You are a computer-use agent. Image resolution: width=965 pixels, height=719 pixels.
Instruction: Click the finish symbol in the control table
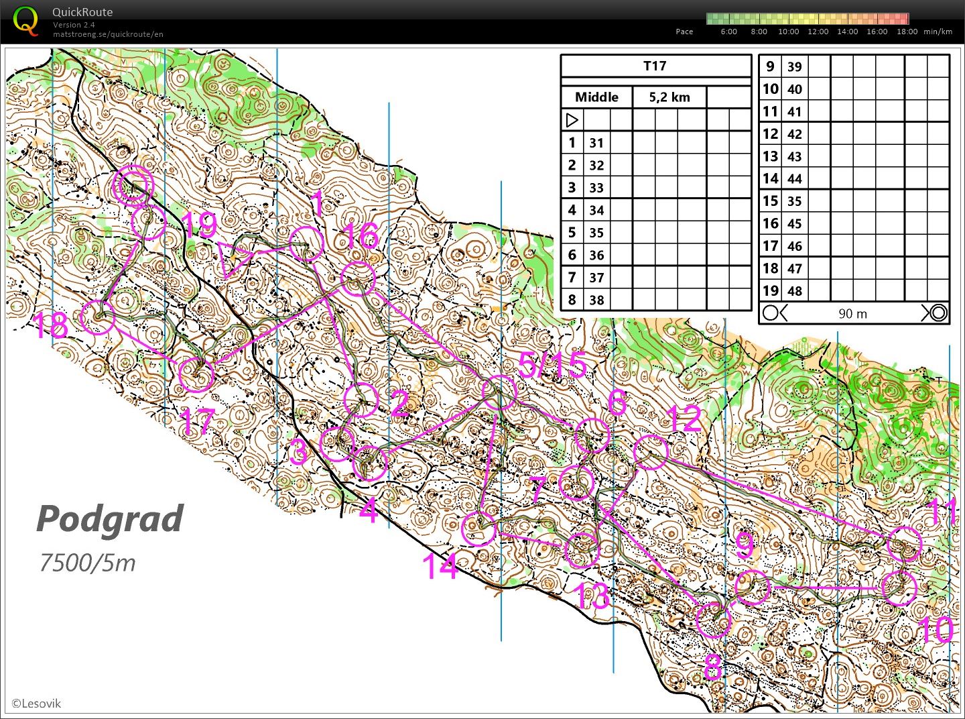click(936, 313)
